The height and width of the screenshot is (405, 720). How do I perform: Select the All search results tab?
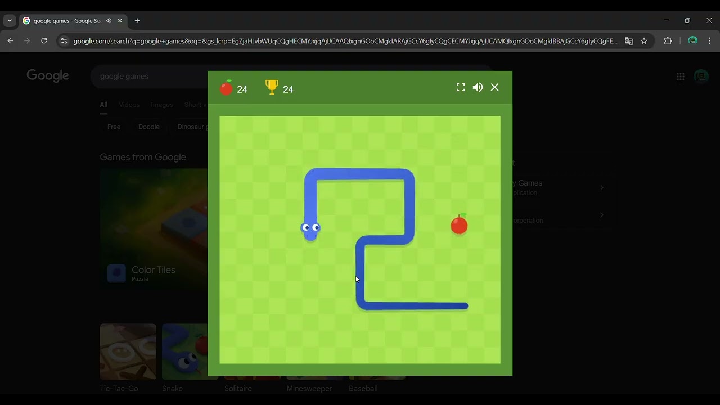coord(103,105)
